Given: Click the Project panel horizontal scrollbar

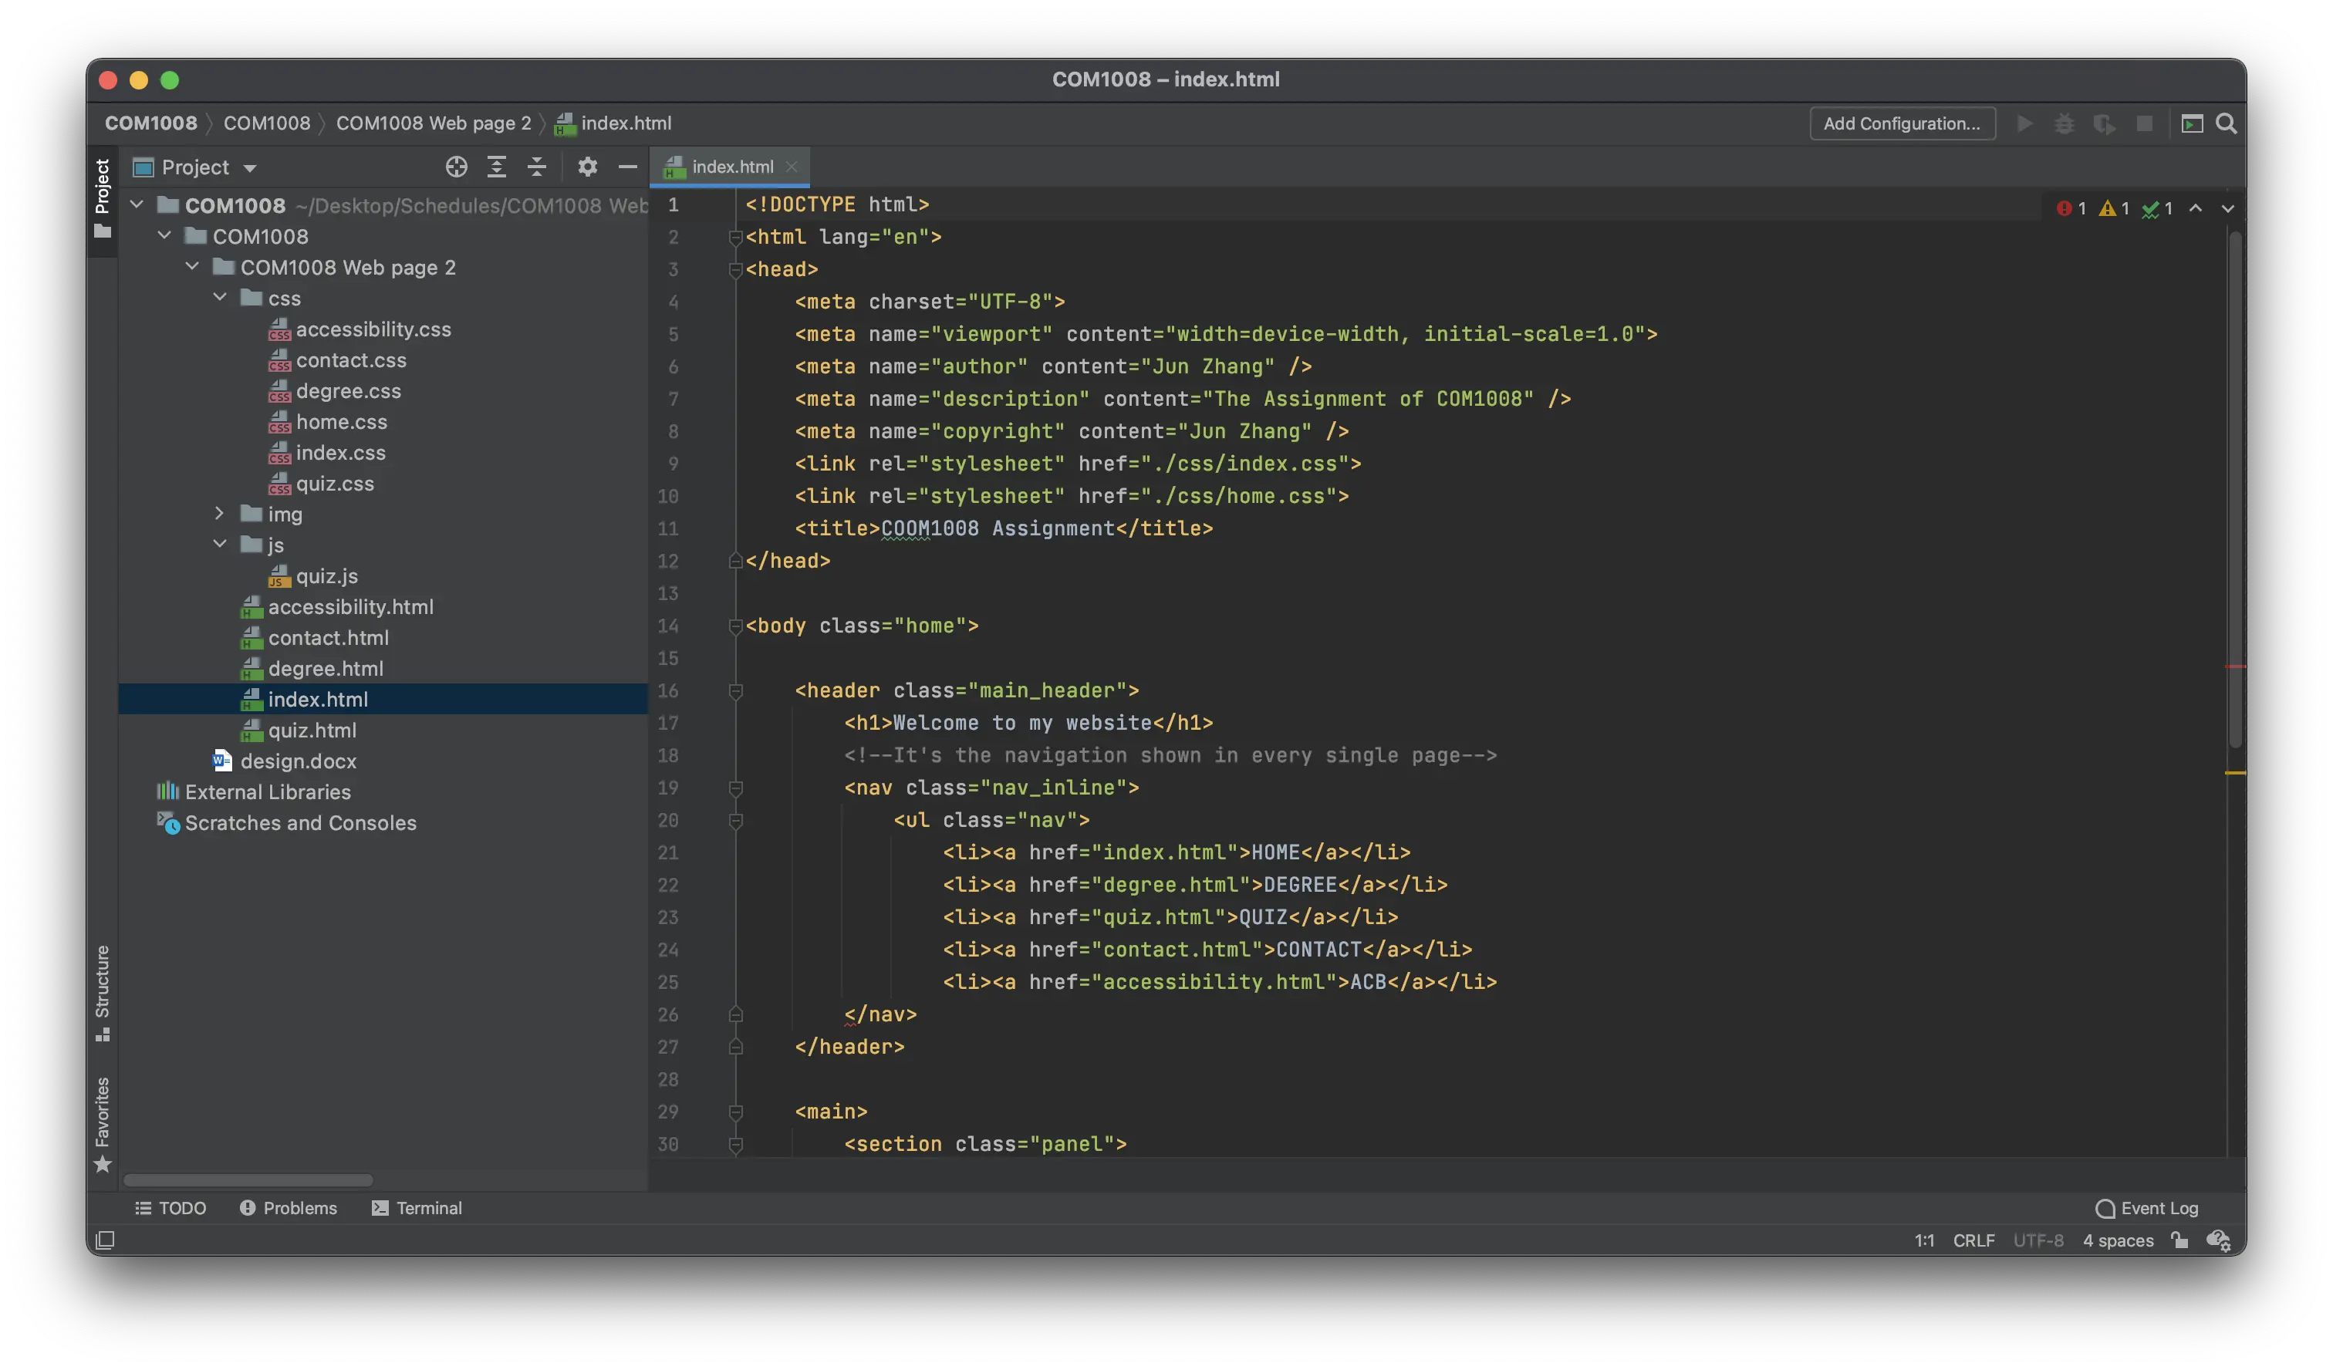Looking at the screenshot, I should click(248, 1179).
